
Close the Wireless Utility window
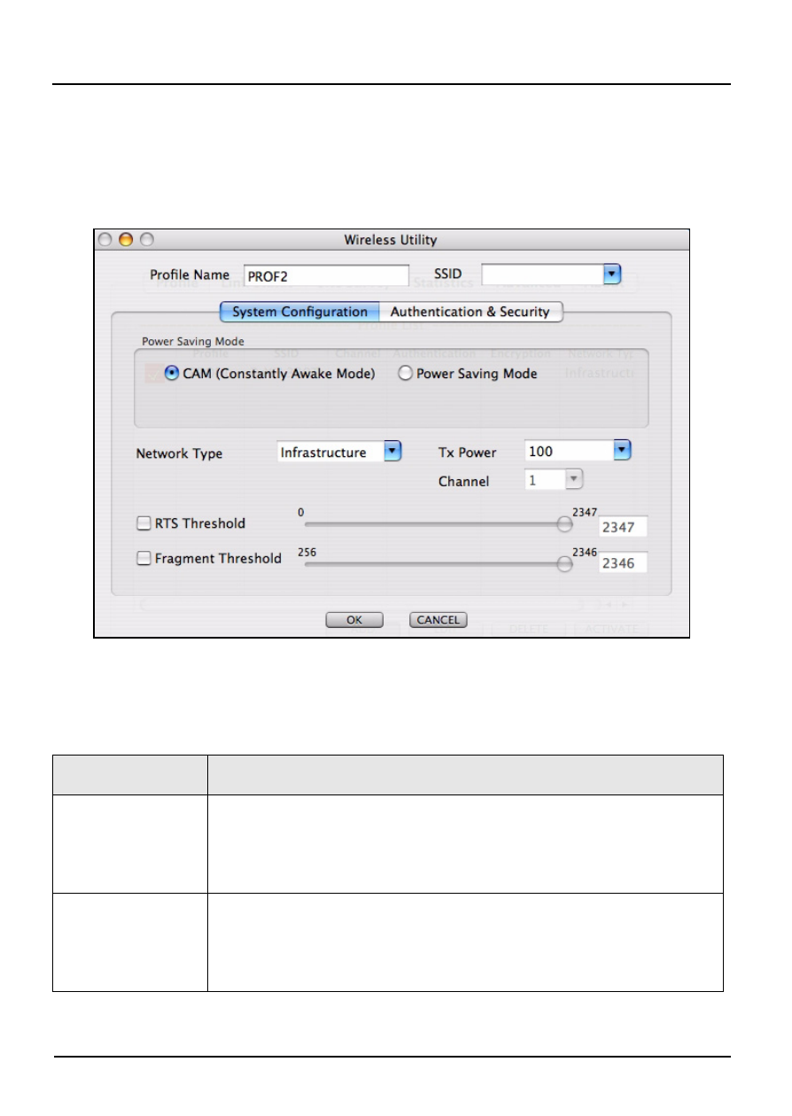[x=105, y=239]
